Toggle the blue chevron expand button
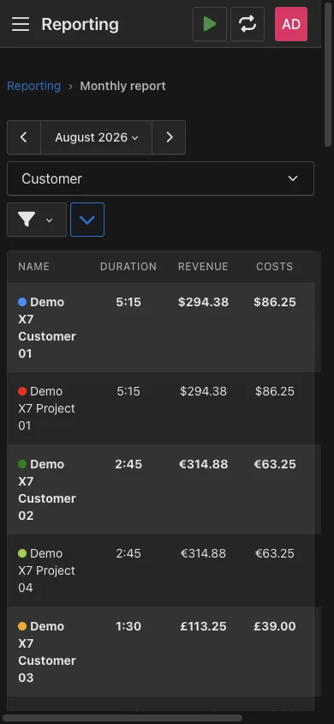 click(x=87, y=220)
